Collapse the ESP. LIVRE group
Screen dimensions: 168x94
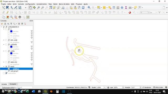4,40
